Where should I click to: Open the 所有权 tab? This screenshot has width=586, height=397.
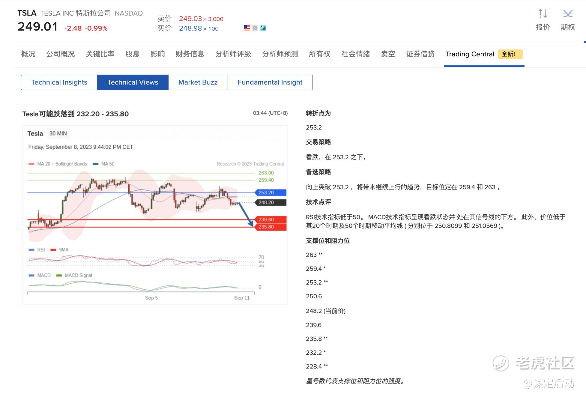tap(320, 54)
